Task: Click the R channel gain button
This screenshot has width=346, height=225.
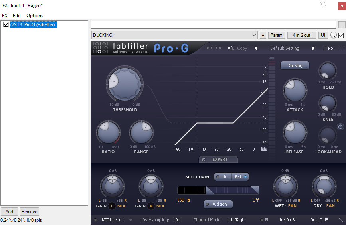Action: [151, 206]
